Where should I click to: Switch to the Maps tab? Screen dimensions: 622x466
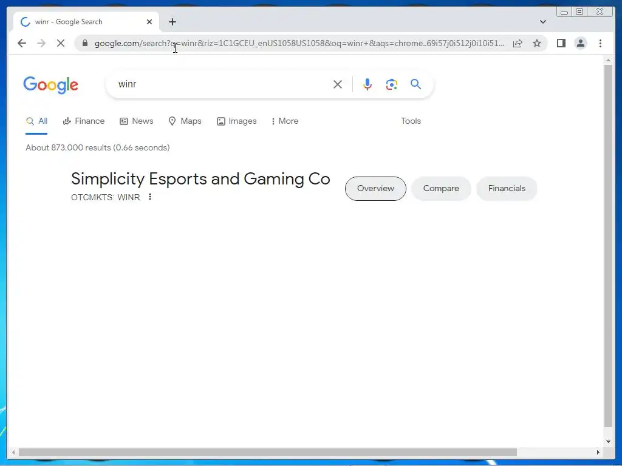(185, 121)
